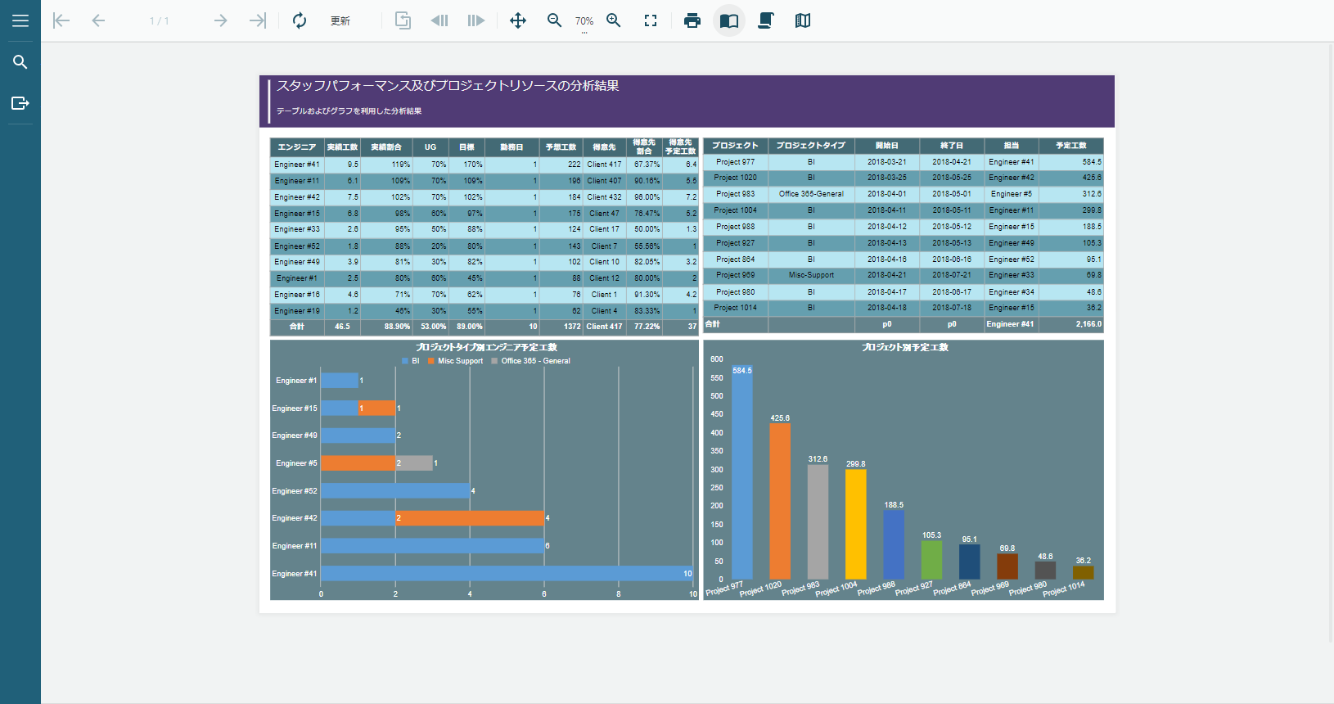The width and height of the screenshot is (1334, 704).
Task: Click the history back icon
Action: click(439, 20)
